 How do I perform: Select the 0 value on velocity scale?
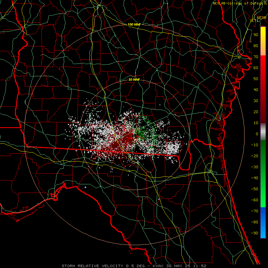257,134
